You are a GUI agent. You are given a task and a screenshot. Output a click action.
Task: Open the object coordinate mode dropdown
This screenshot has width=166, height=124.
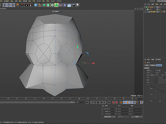109,117
